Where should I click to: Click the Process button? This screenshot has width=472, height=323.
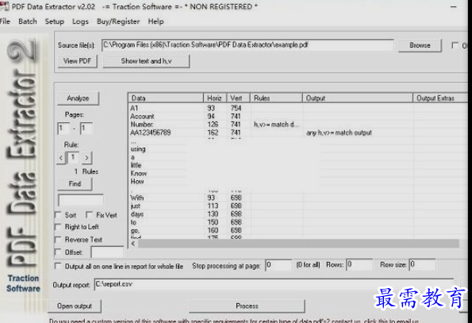coord(247,306)
